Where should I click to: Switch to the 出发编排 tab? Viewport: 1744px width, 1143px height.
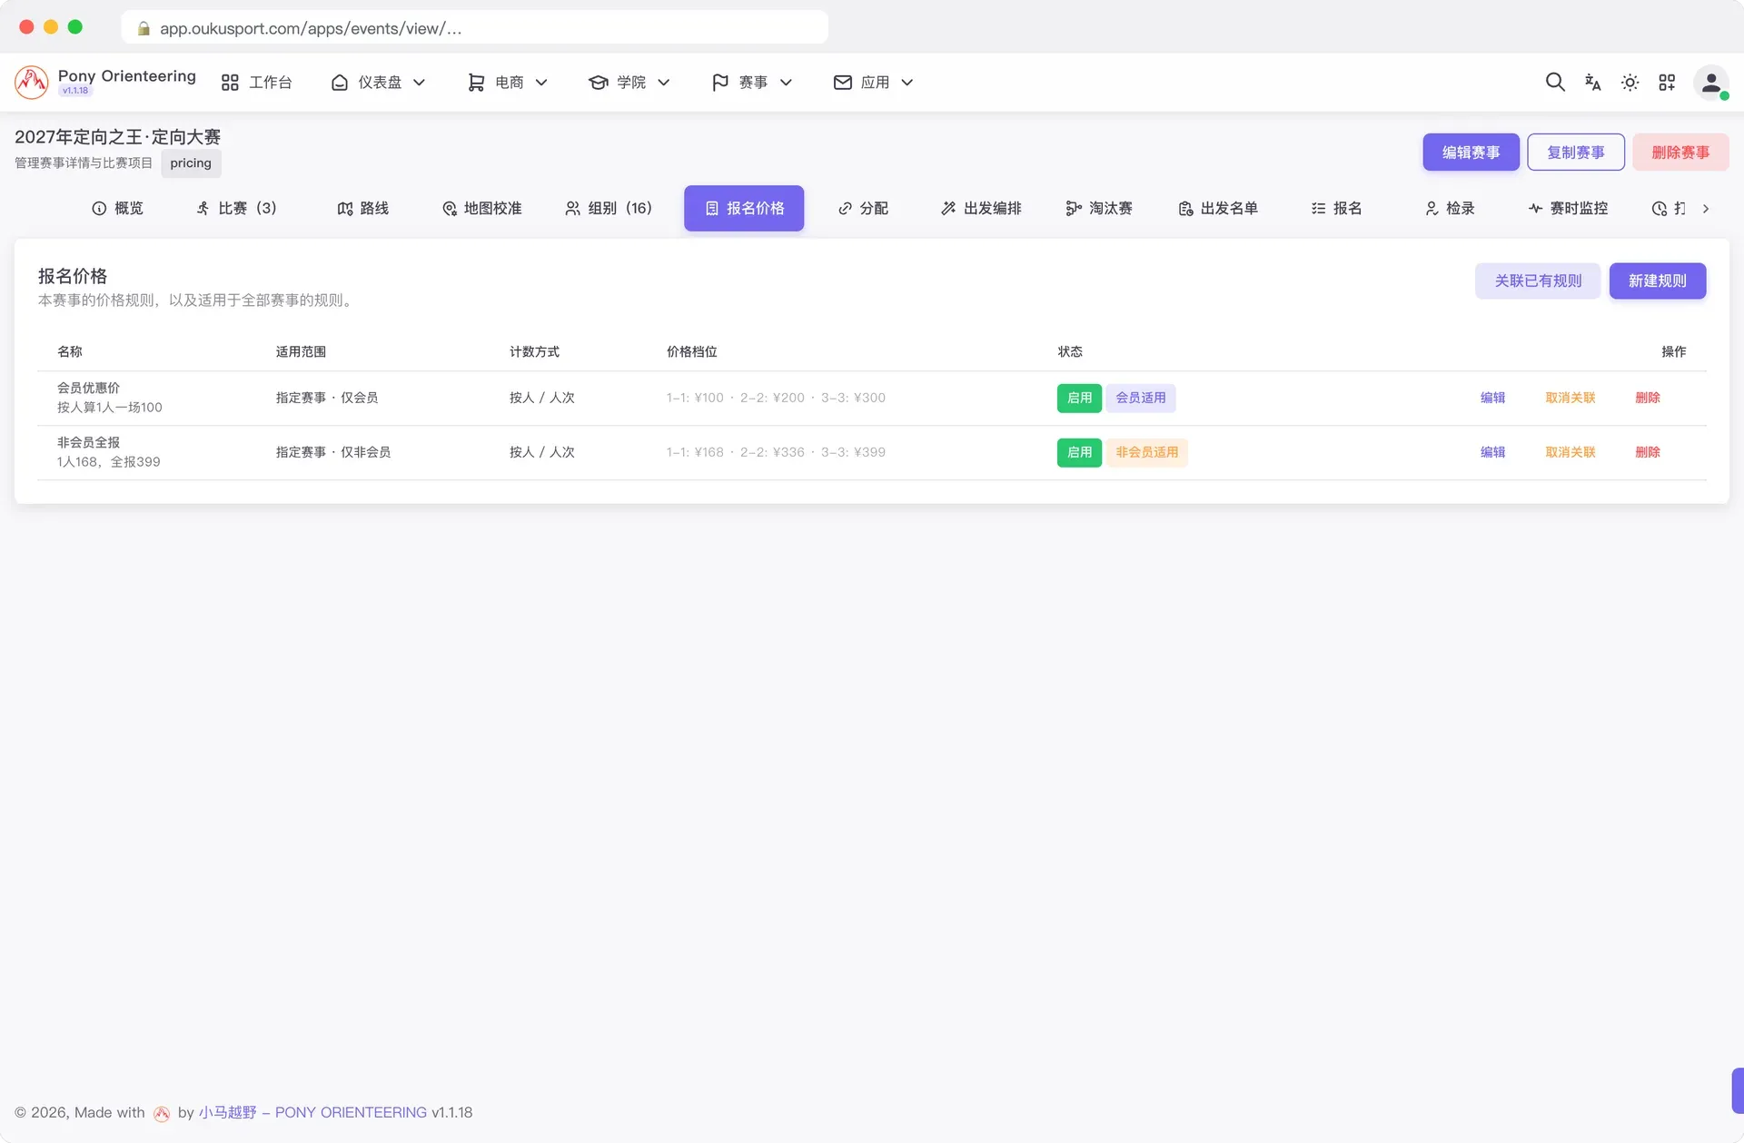pyautogui.click(x=981, y=209)
